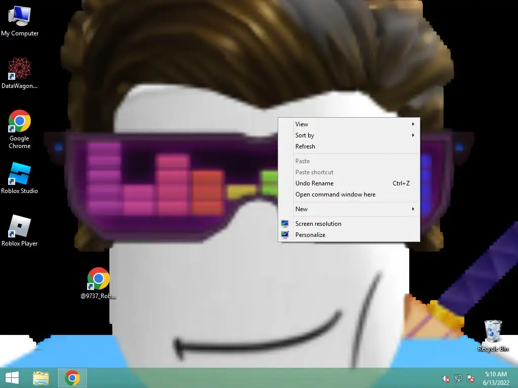
Task: Click the Personalize menu icon
Action: coord(285,235)
